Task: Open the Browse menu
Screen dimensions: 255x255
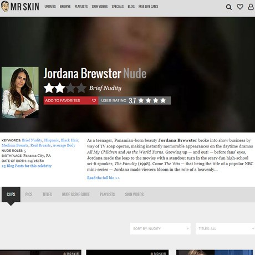Action: point(65,7)
